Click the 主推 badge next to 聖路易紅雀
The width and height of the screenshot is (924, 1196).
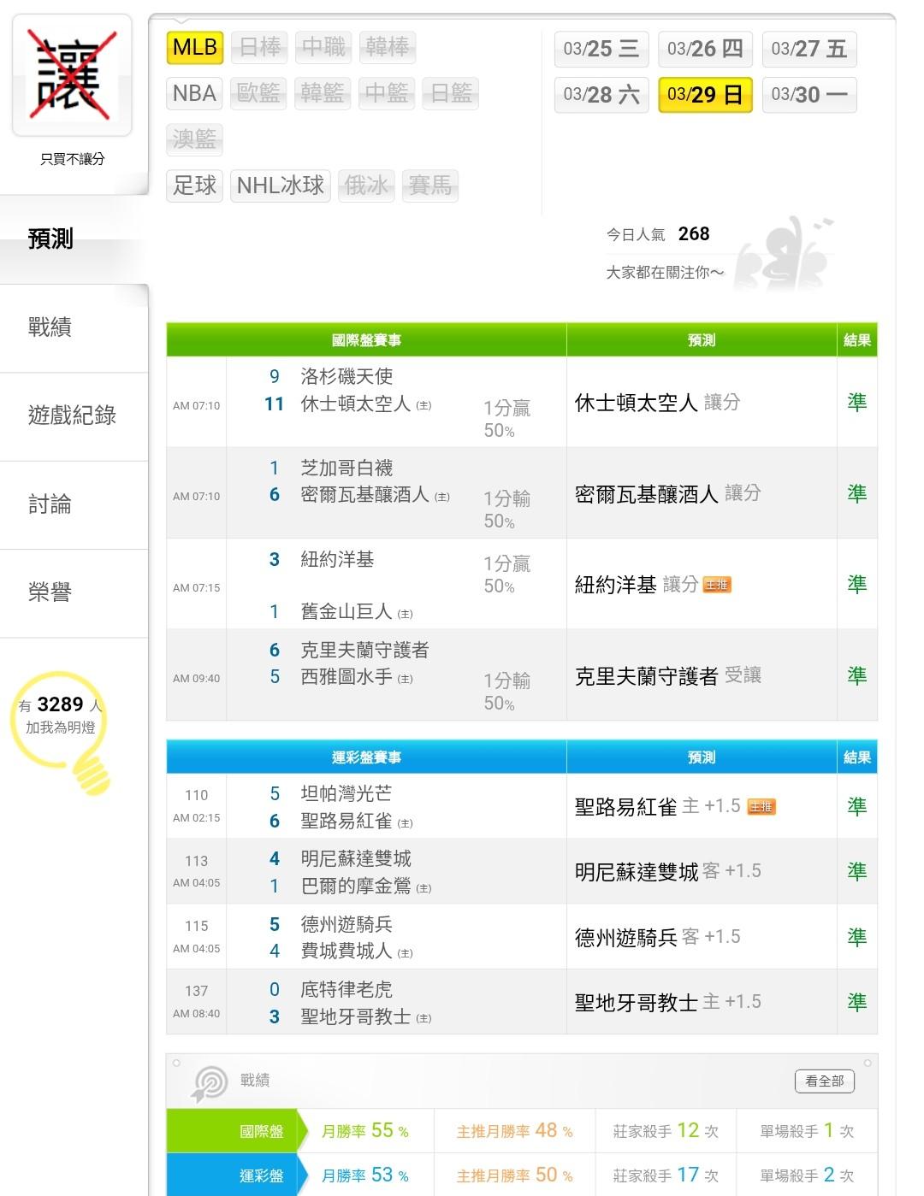tap(761, 806)
